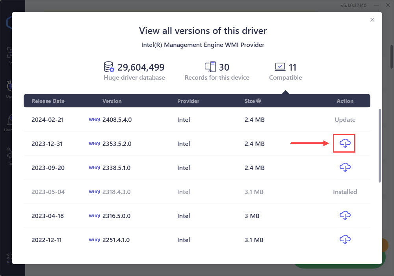The width and height of the screenshot is (394, 276).
Task: Close the driver versions dialog
Action: pyautogui.click(x=372, y=20)
